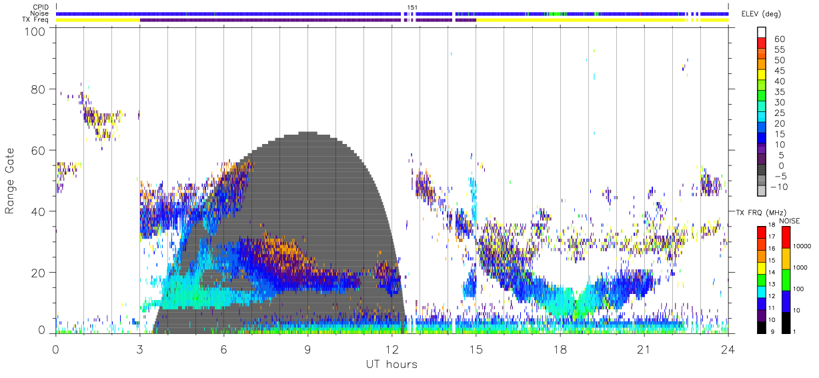Click the black 1–10 NOISE swatch
819x378 pixels.
[786, 322]
